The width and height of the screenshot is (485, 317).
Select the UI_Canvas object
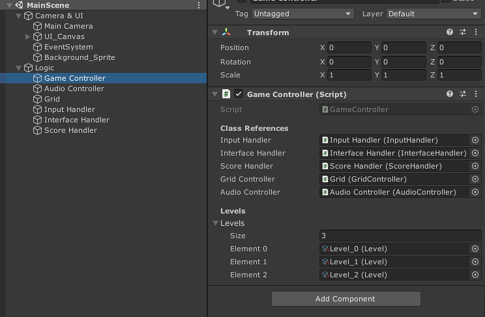point(64,36)
